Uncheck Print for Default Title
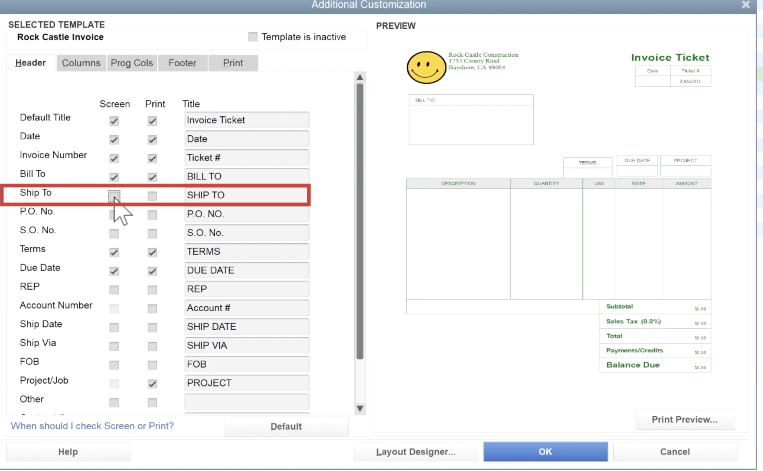 152,121
